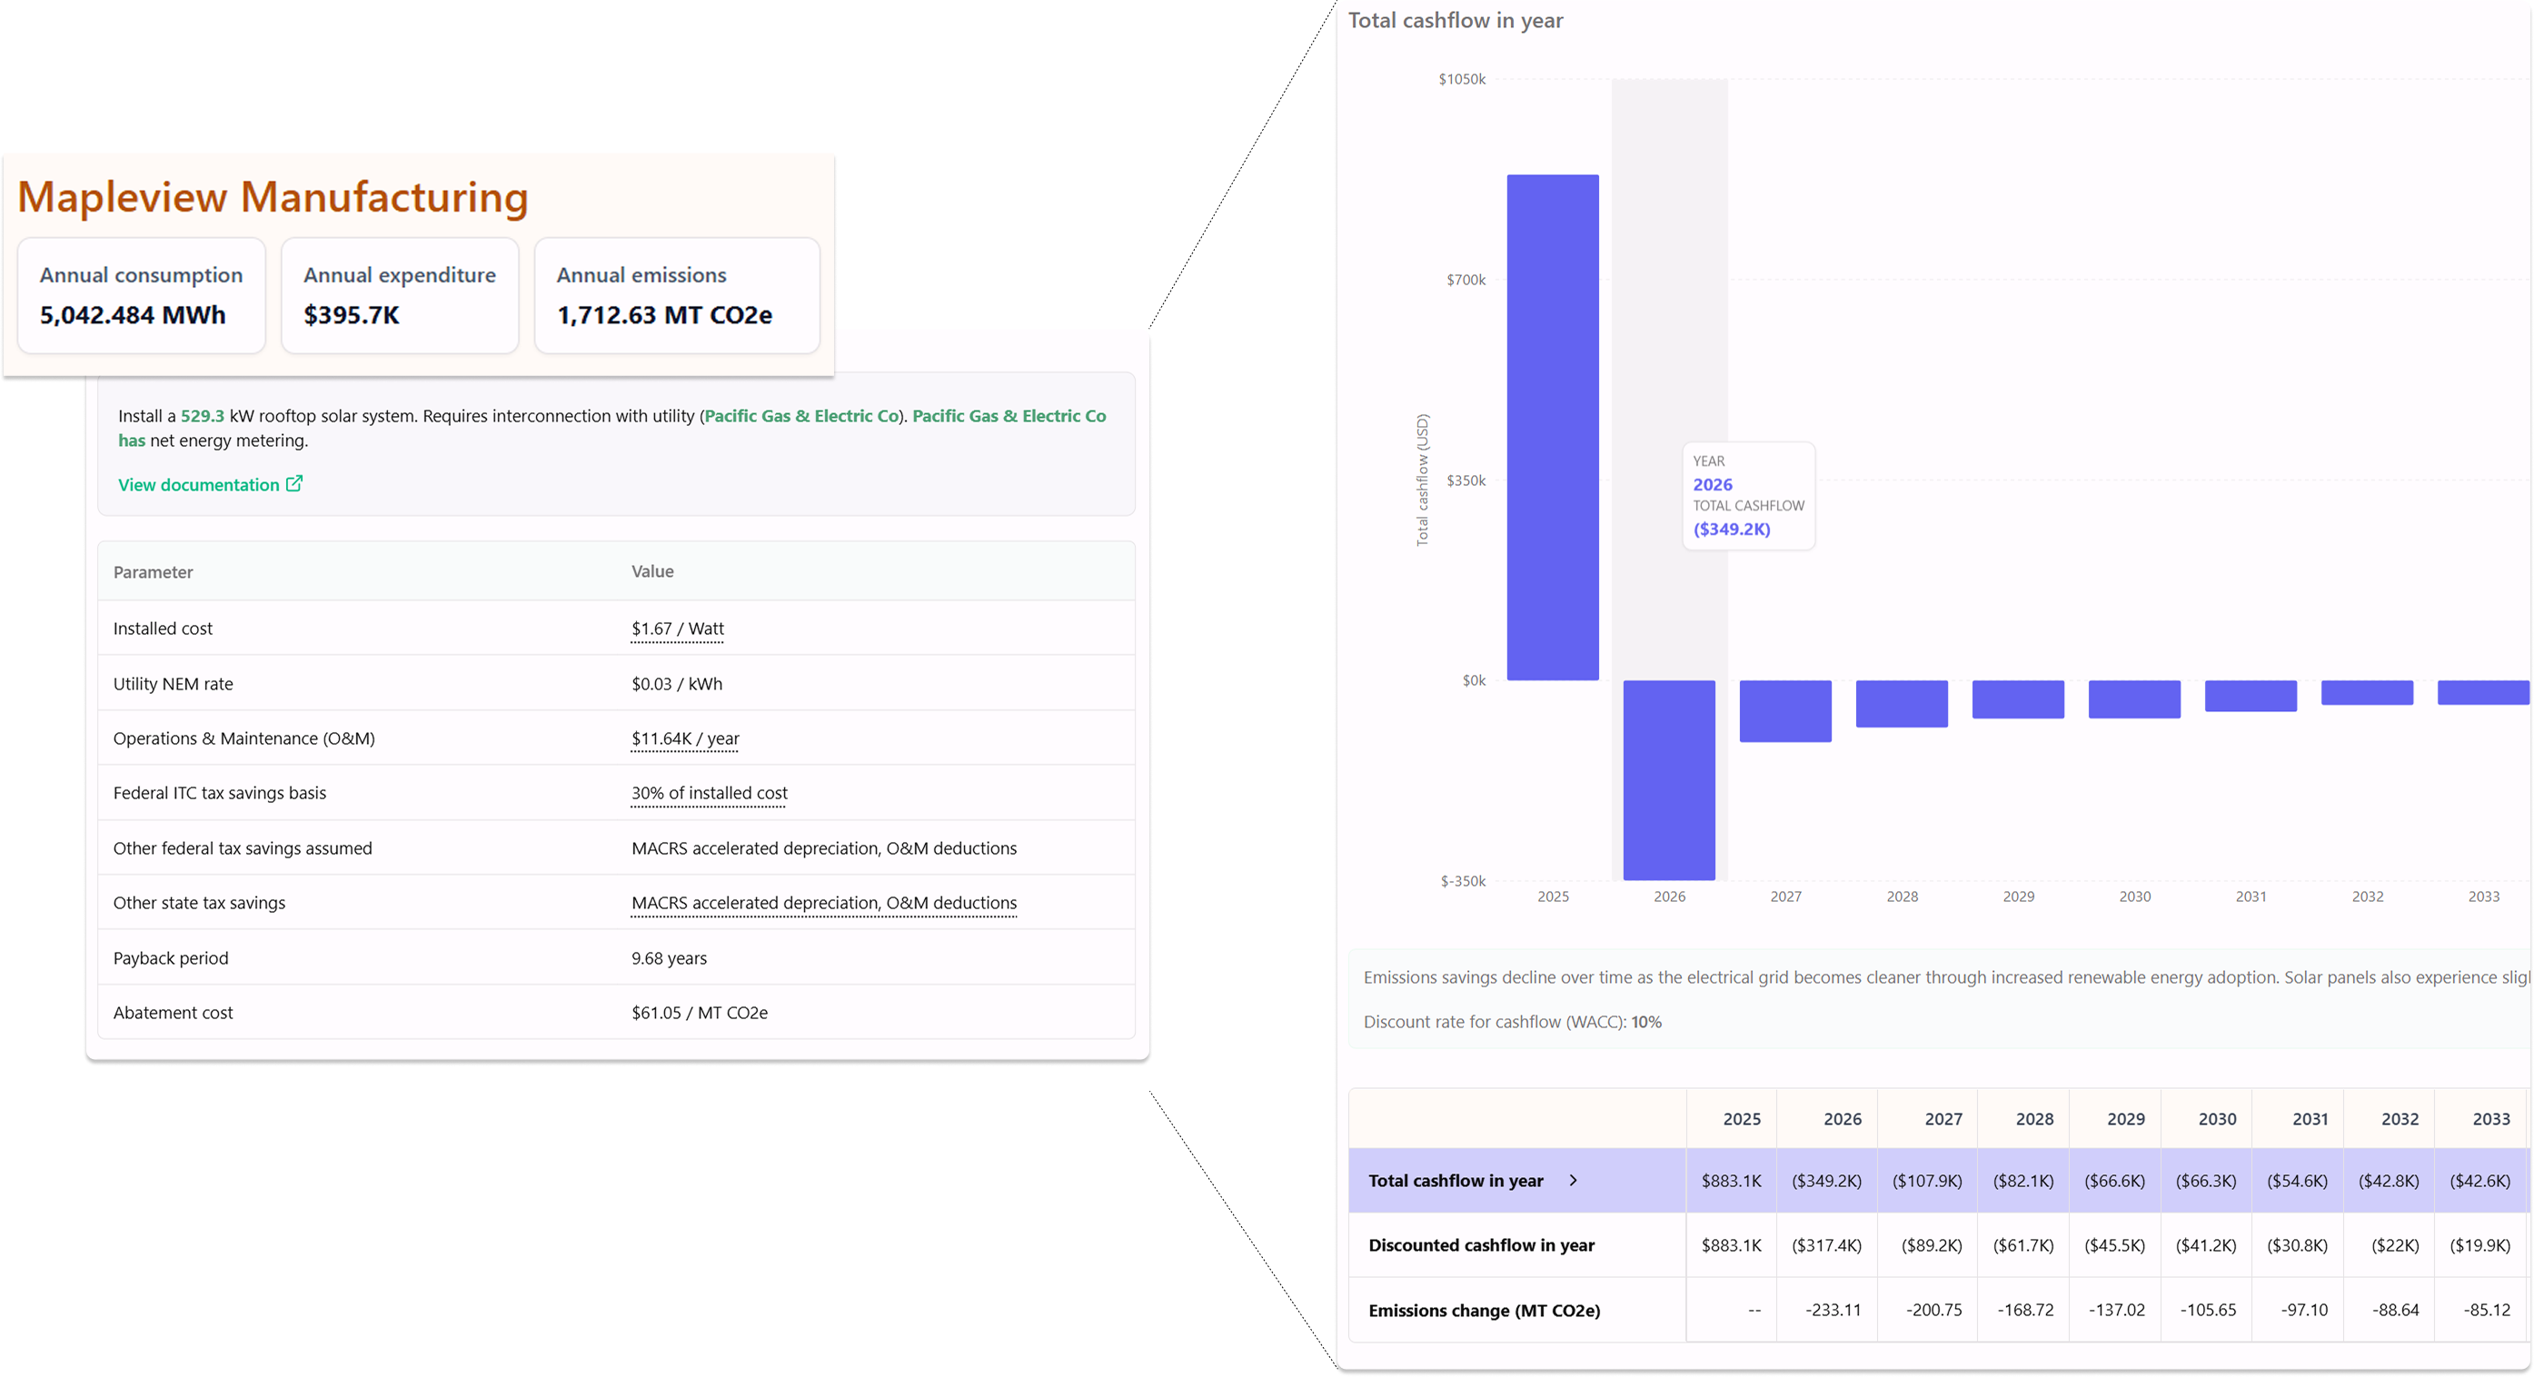Screen dimensions: 2534x1377
Task: Click the first Pacific Gas & Electric Co link
Action: click(801, 416)
